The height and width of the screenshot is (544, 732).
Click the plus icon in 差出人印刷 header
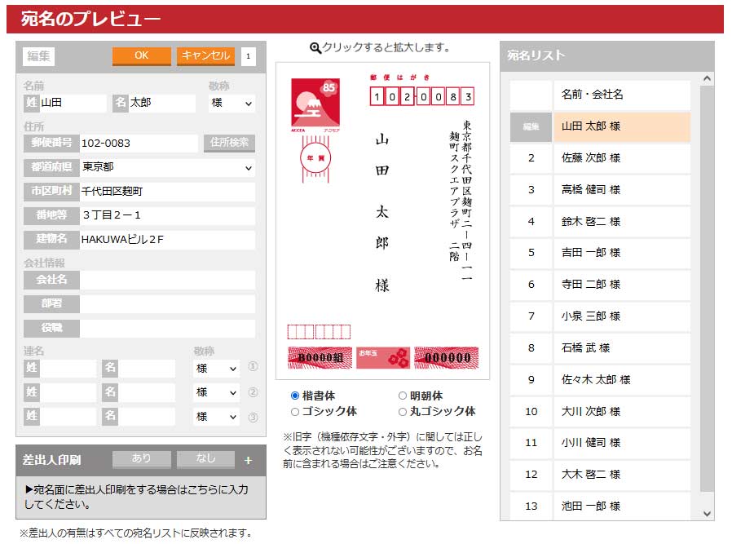tap(249, 460)
